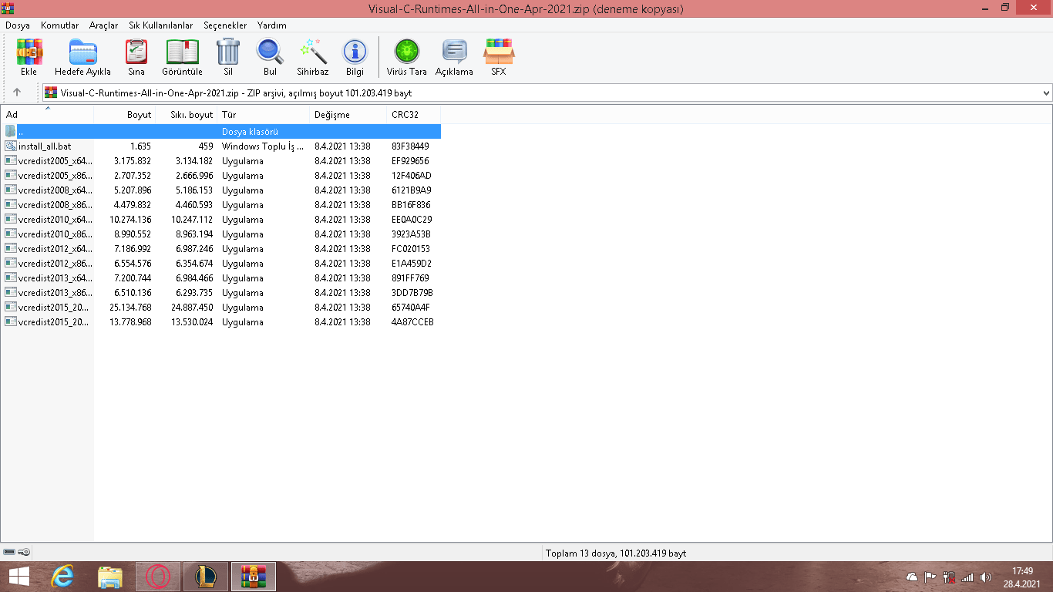Open Internet Explorer from the taskbar
The height and width of the screenshot is (592, 1053).
[62, 577]
